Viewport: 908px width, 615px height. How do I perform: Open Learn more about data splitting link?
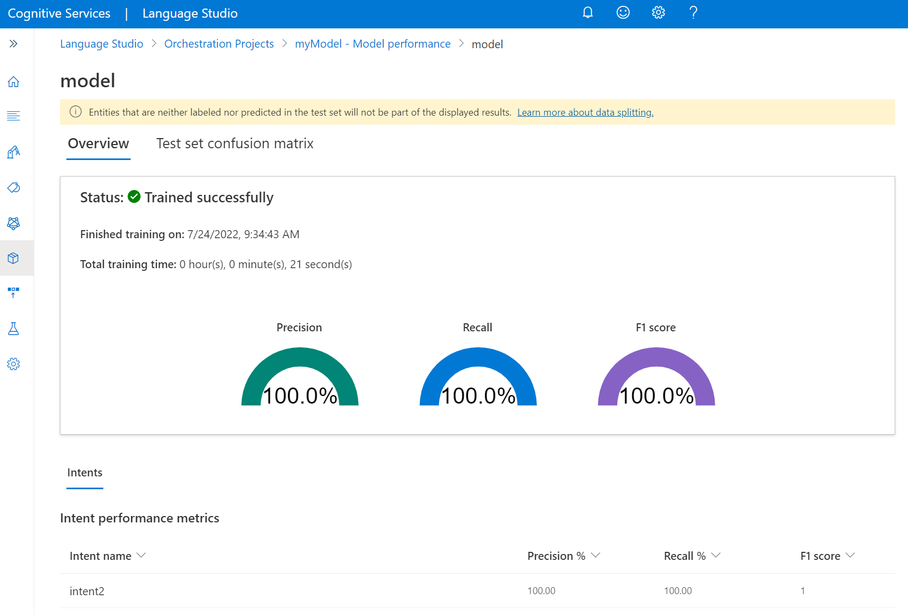point(585,112)
